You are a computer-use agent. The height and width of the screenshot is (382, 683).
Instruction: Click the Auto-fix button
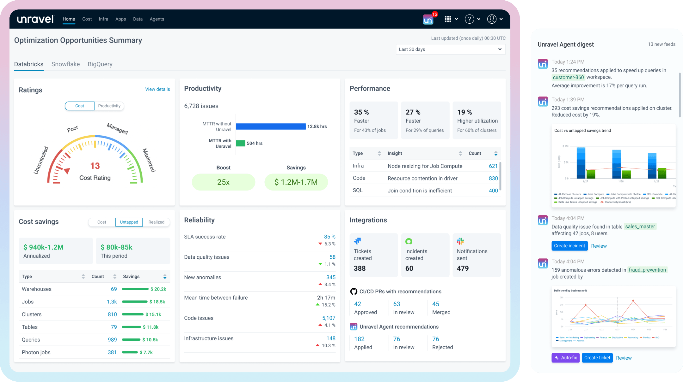(x=566, y=358)
